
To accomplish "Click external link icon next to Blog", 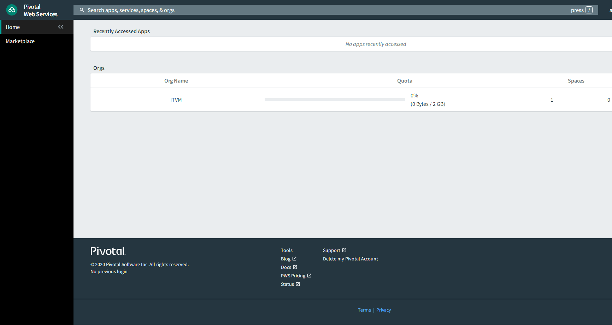I will pyautogui.click(x=294, y=259).
